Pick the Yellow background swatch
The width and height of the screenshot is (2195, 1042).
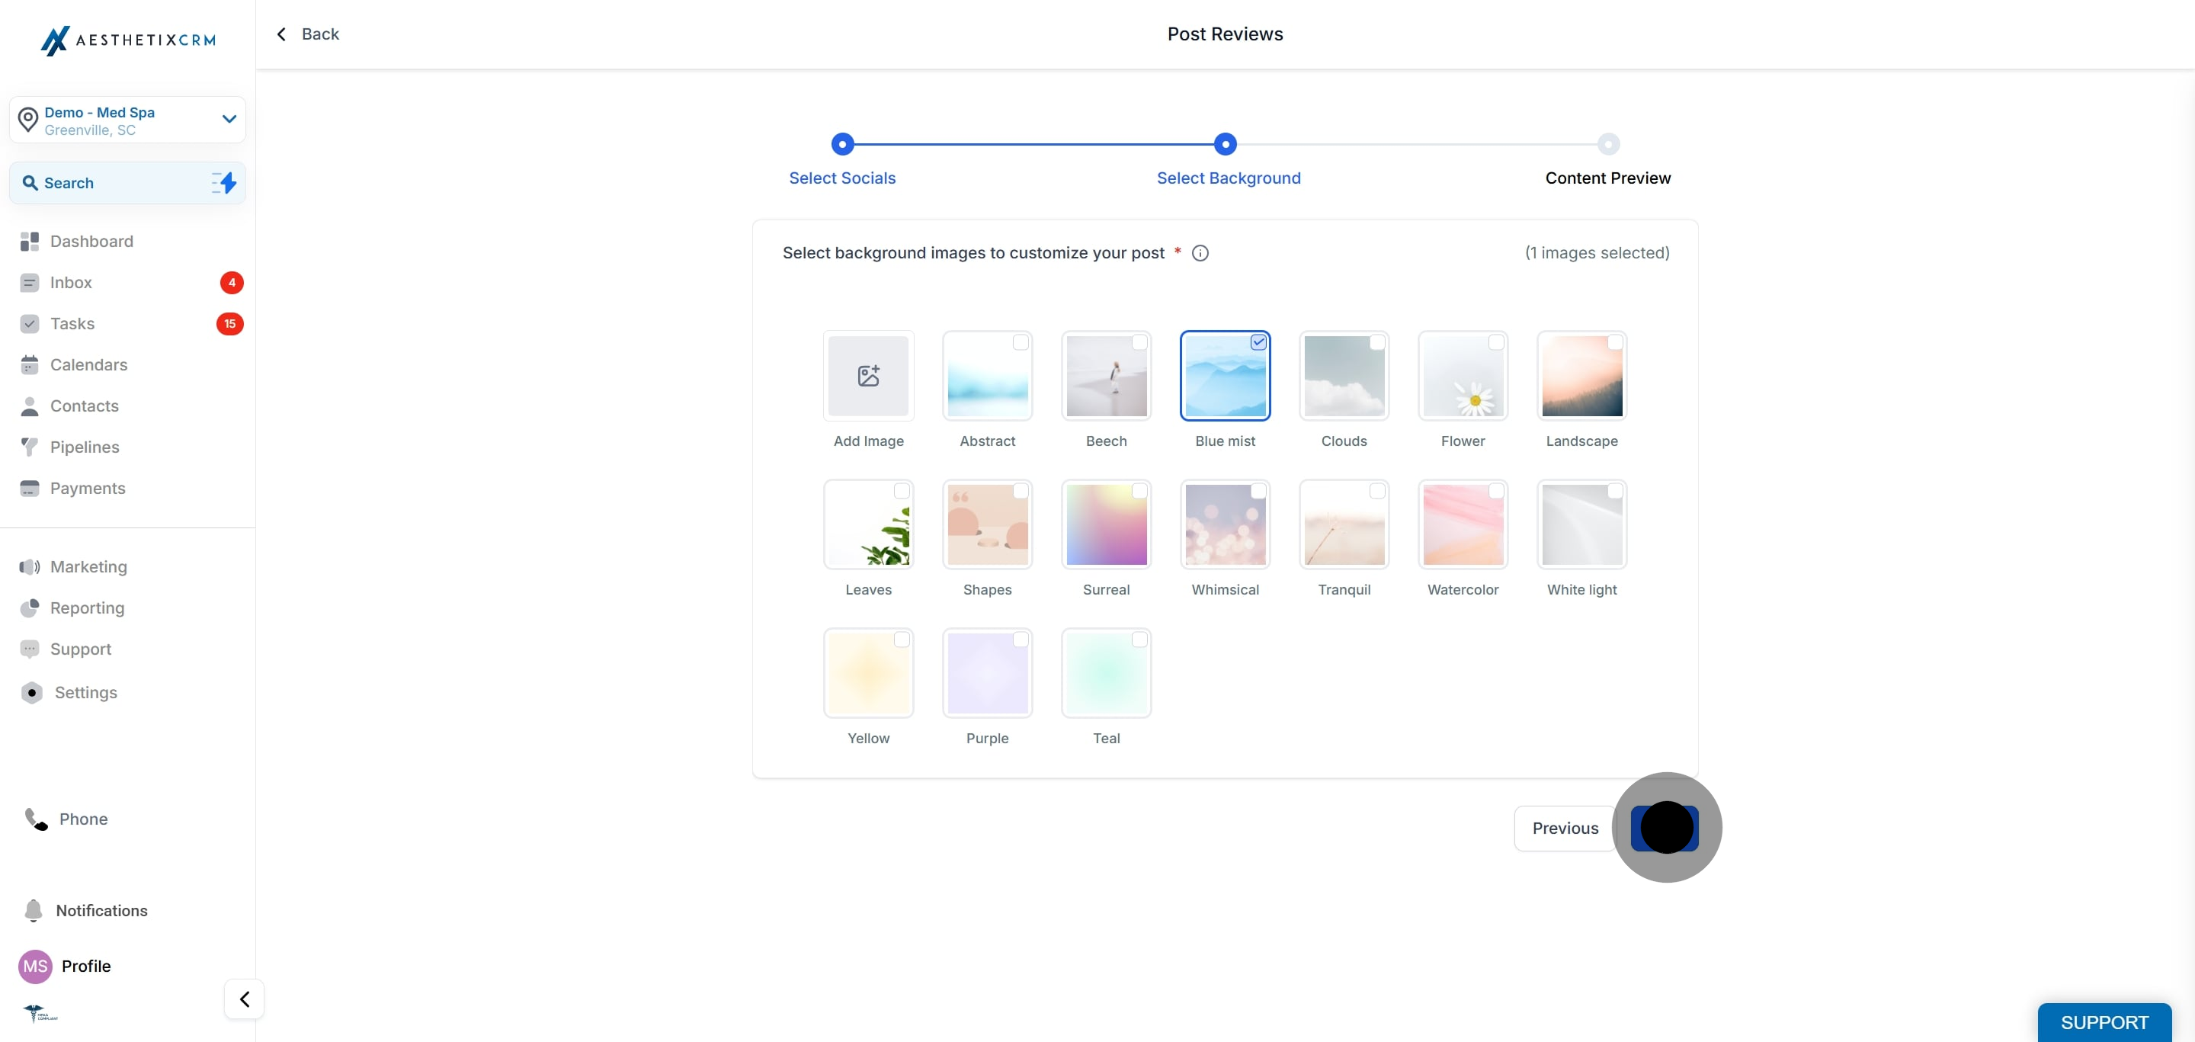[868, 673]
